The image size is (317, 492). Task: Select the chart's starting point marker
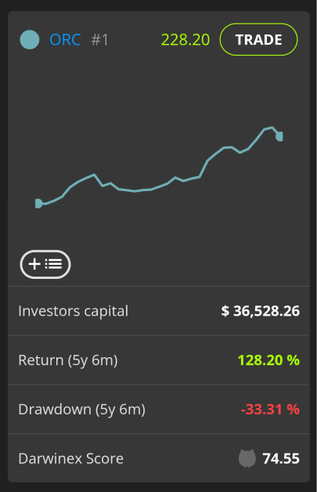[x=38, y=204]
